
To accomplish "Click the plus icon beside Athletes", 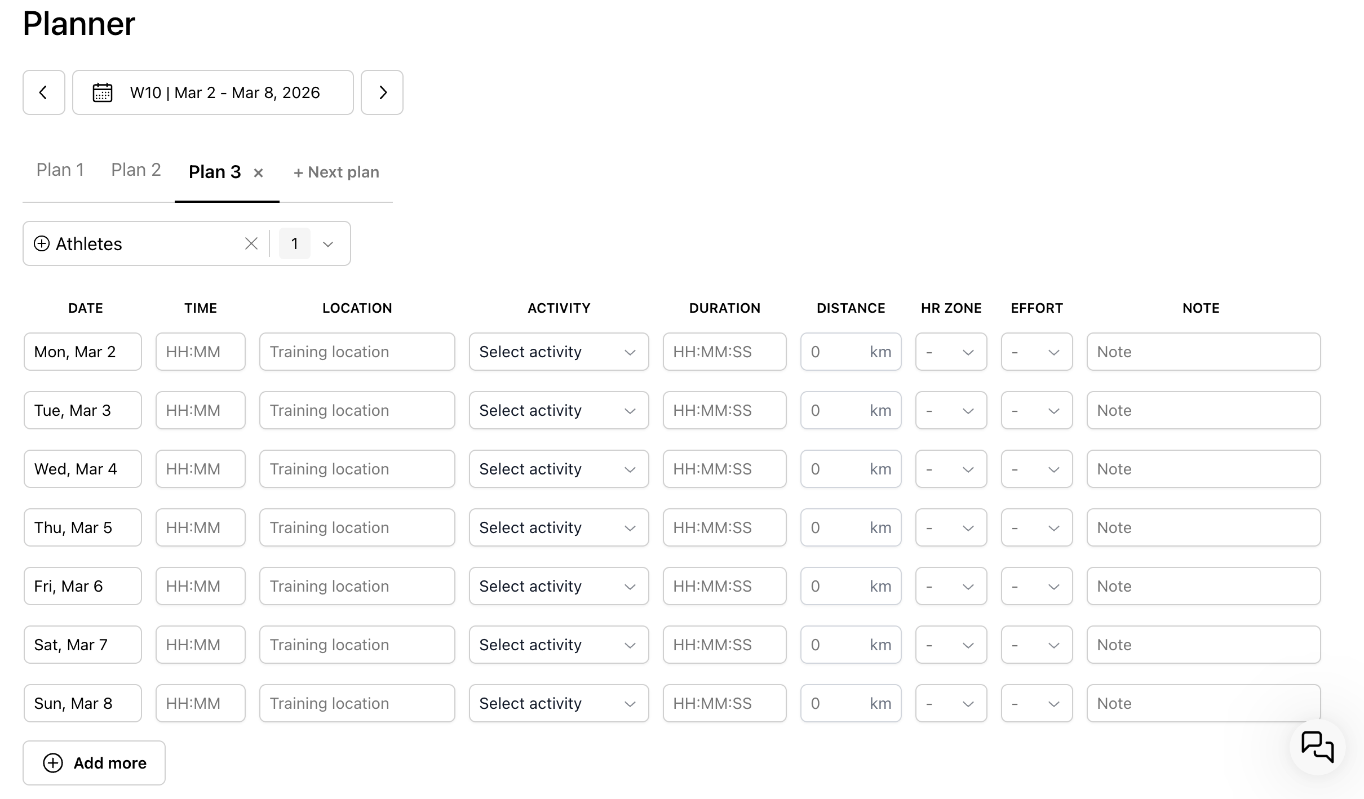I will click(x=42, y=243).
